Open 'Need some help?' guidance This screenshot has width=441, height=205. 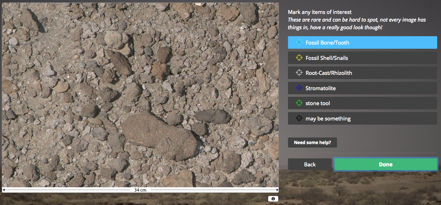click(x=312, y=142)
